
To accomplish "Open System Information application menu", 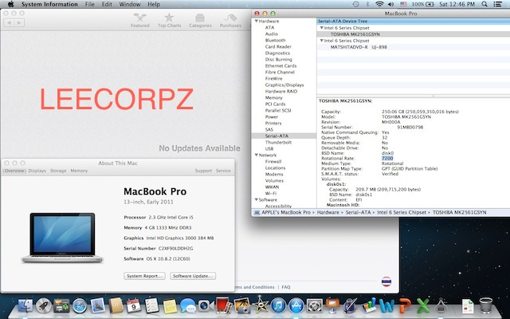I will tap(49, 4).
